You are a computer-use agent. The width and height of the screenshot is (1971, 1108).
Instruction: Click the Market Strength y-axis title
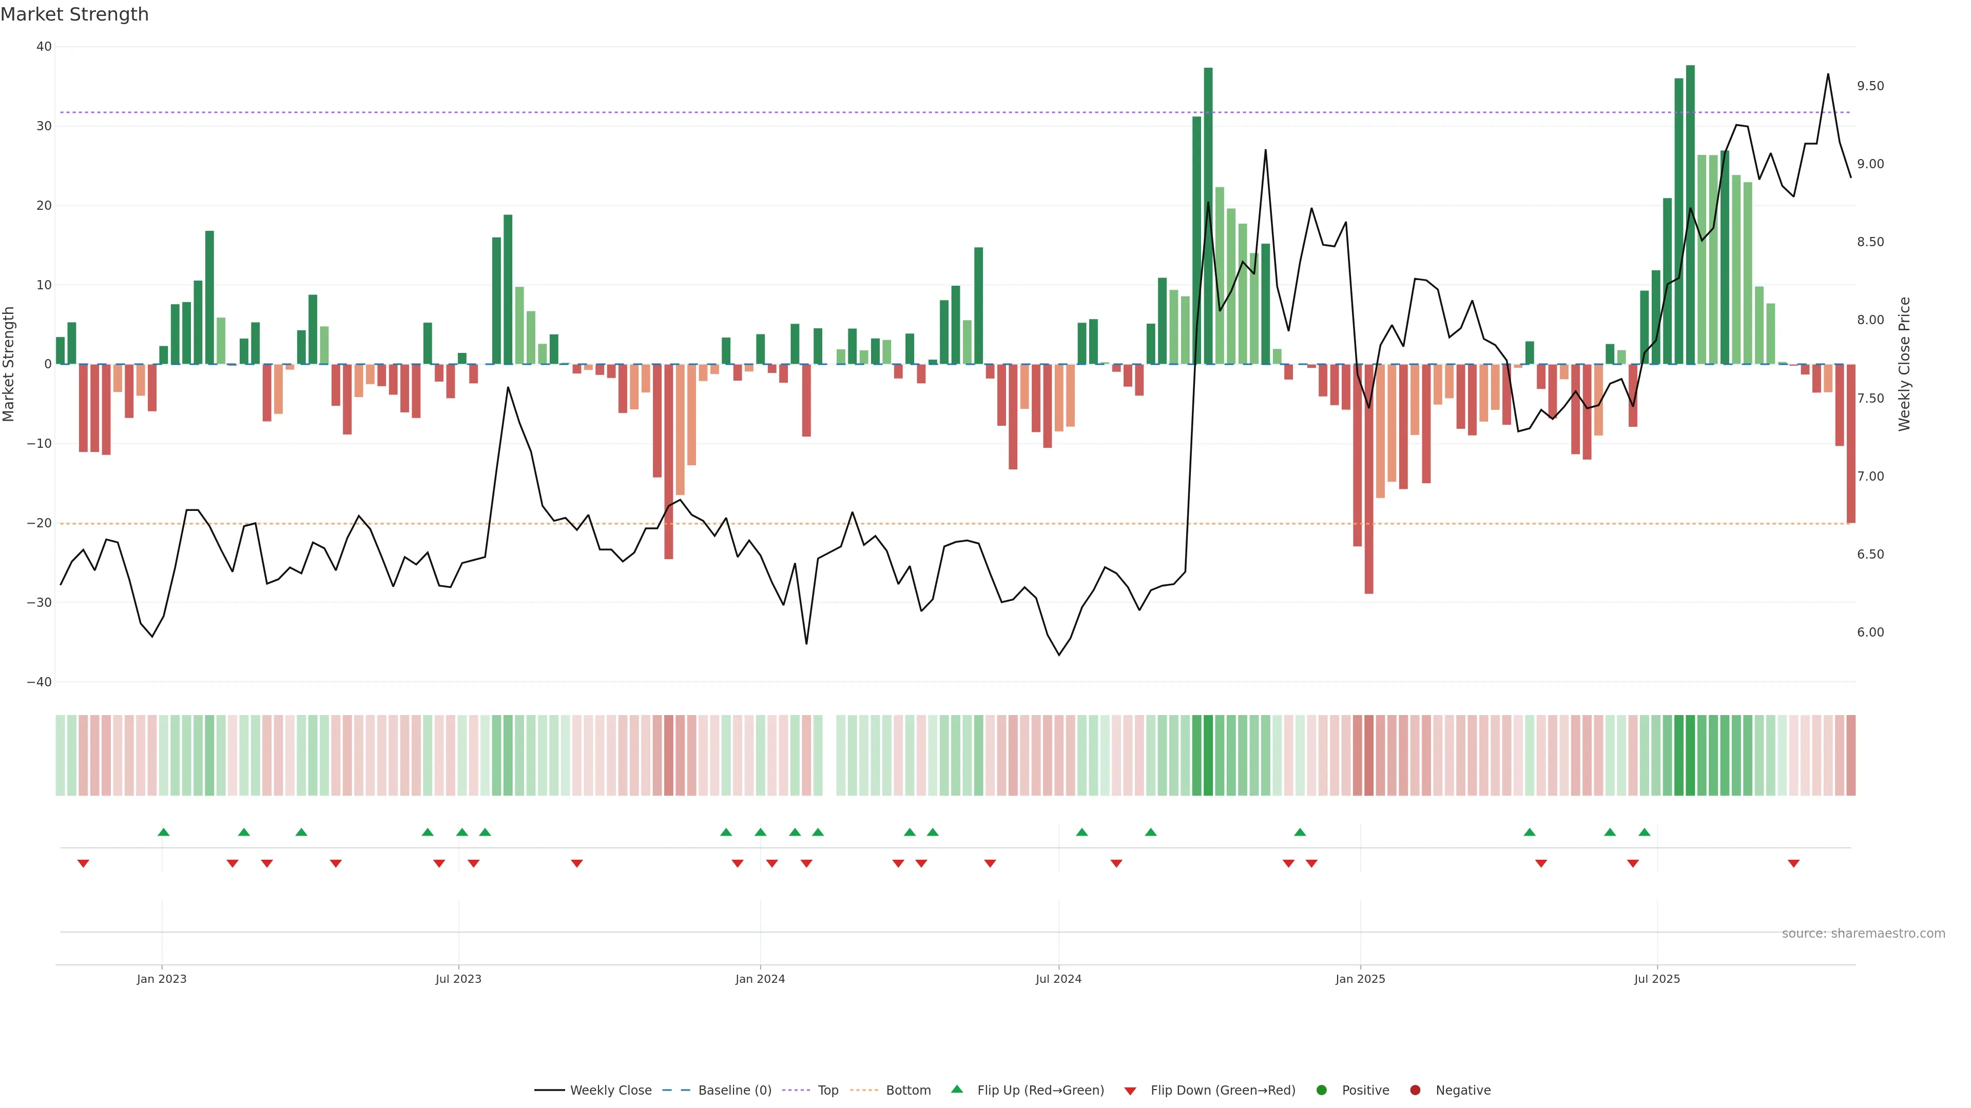click(9, 364)
